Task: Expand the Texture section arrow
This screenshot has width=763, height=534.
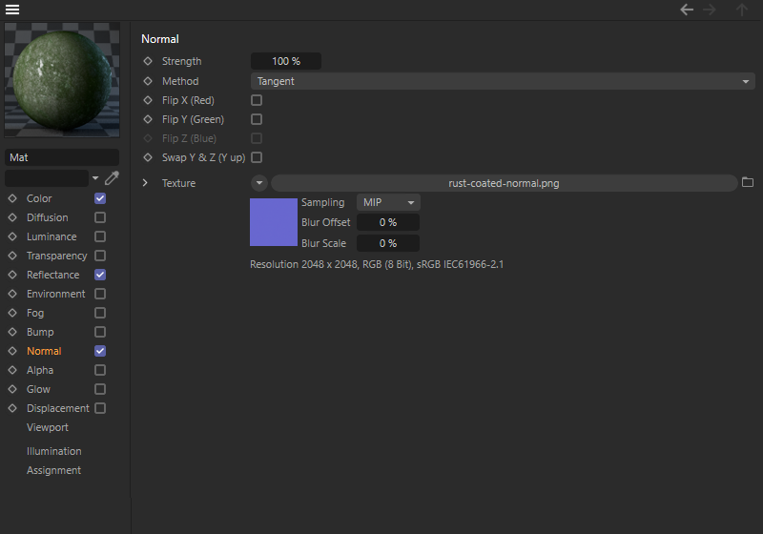Action: (x=145, y=183)
